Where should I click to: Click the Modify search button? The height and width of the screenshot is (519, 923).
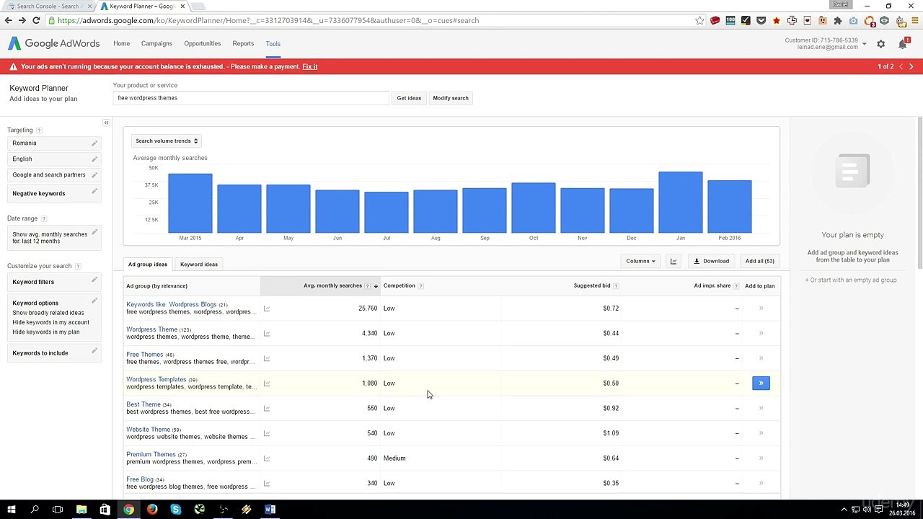pyautogui.click(x=451, y=98)
